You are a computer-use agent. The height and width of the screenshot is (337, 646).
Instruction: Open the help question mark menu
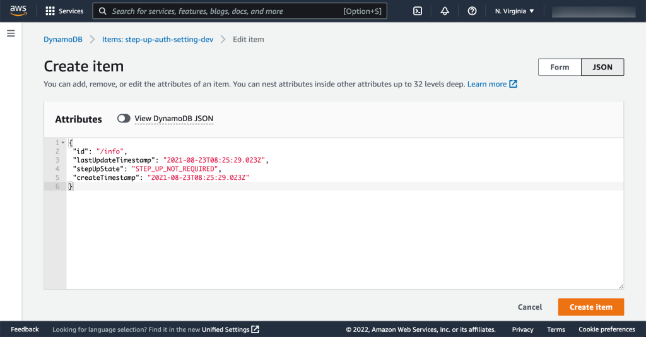pos(472,11)
